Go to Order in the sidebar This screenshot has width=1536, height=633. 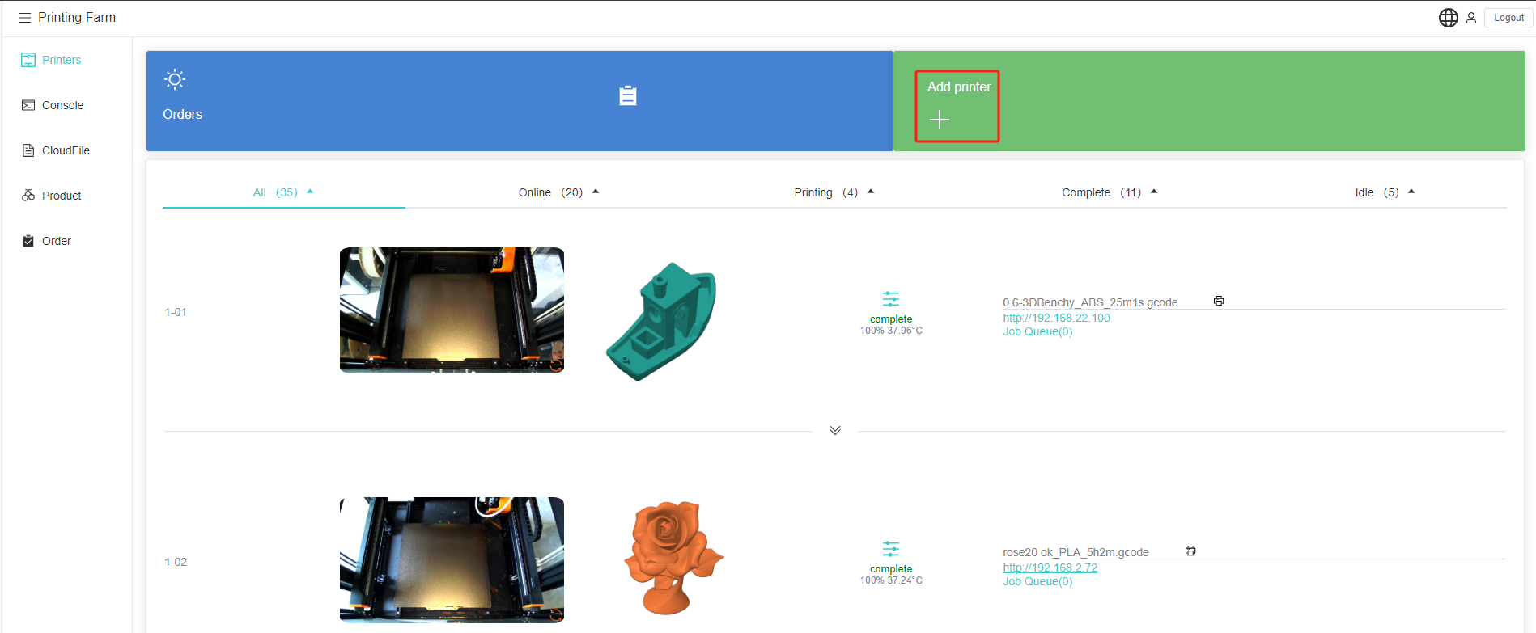[57, 241]
